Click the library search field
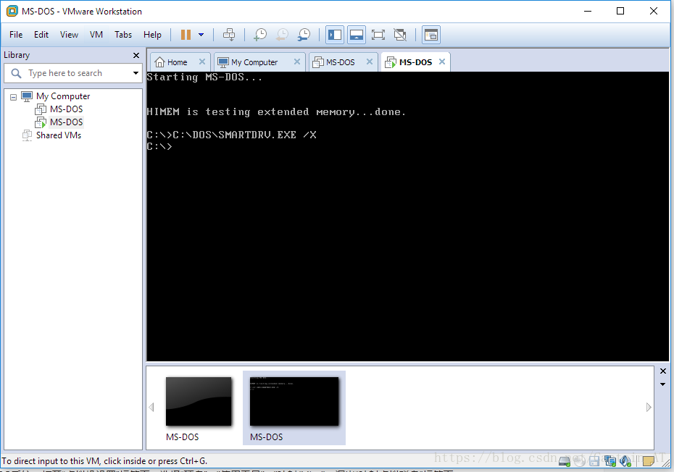This screenshot has height=472, width=674. click(x=73, y=73)
